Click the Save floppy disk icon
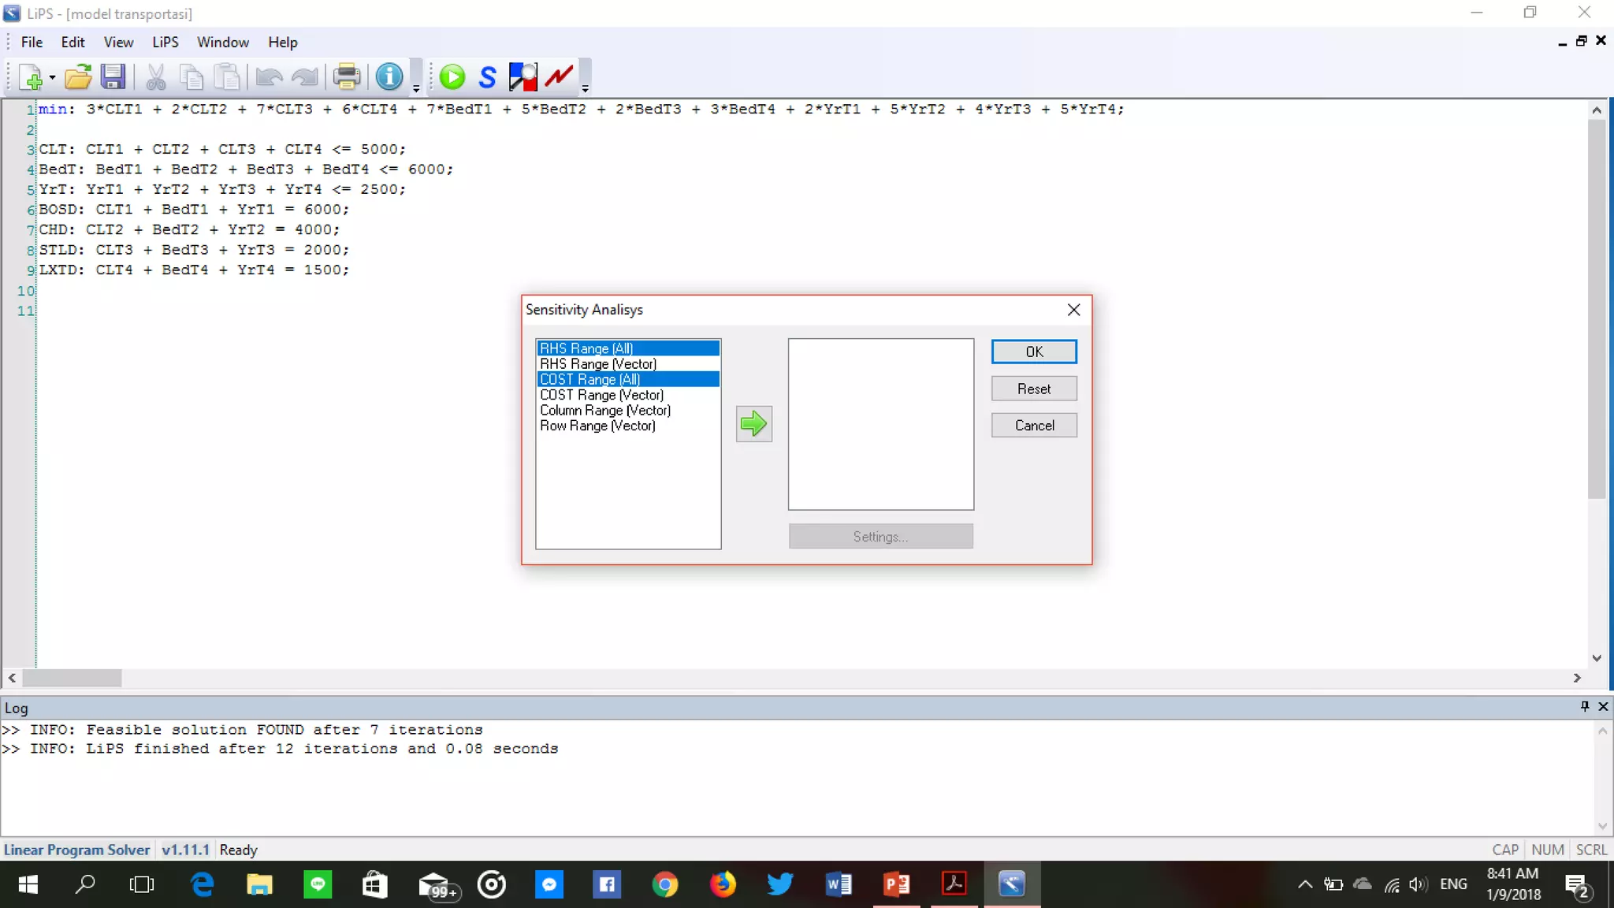Image resolution: width=1614 pixels, height=908 pixels. 113,76
